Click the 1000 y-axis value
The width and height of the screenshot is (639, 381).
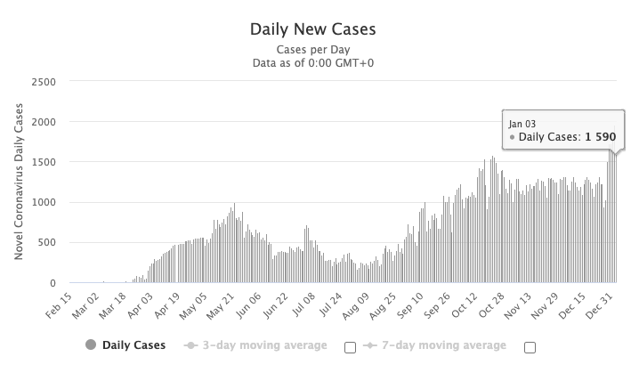coord(44,202)
